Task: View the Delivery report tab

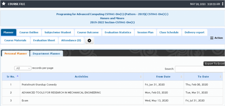Action: click(x=194, y=32)
